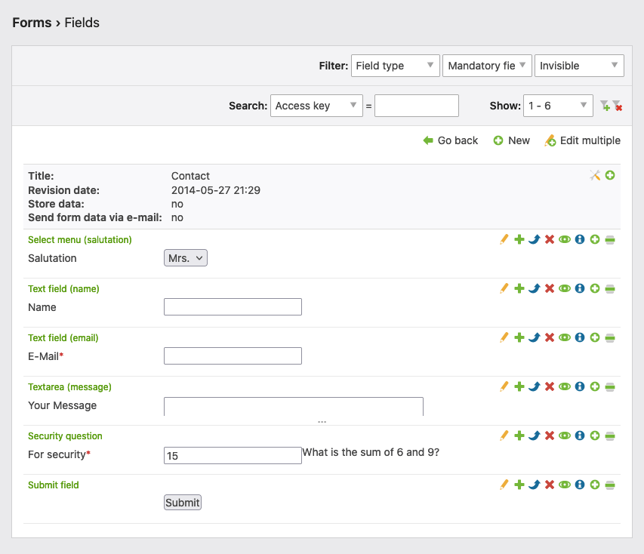Delete the Select menu (salutation) field

point(550,239)
